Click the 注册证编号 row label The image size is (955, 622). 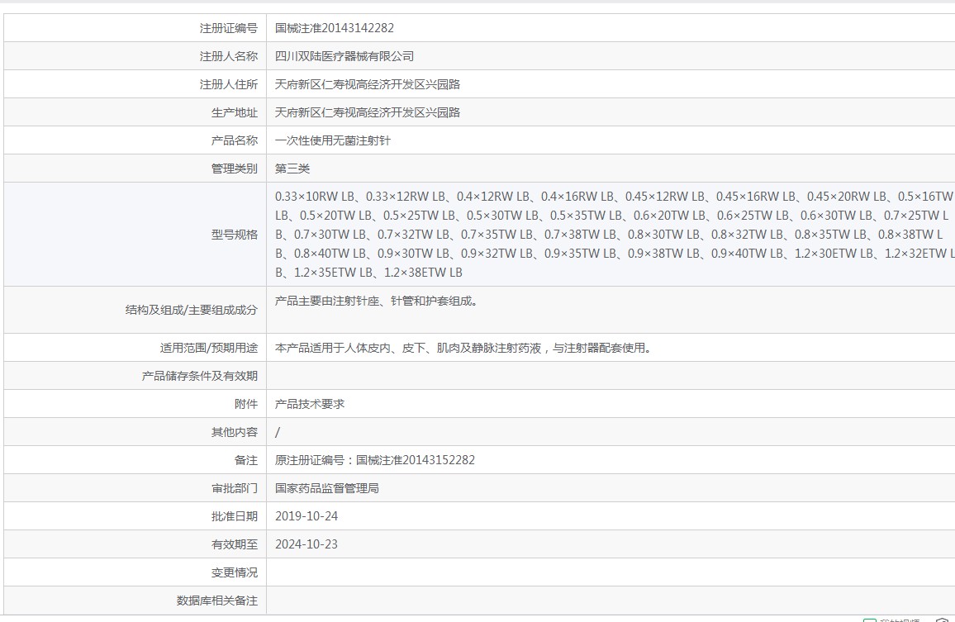[x=228, y=28]
